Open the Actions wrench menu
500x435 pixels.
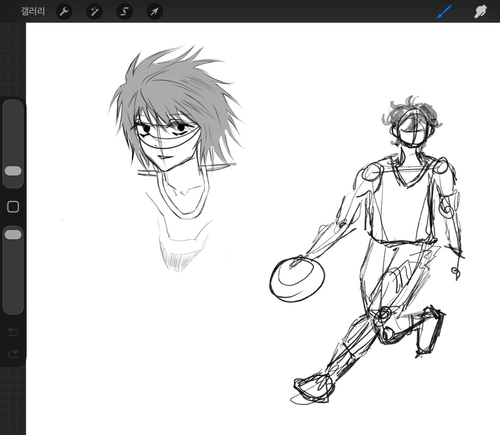(x=64, y=11)
